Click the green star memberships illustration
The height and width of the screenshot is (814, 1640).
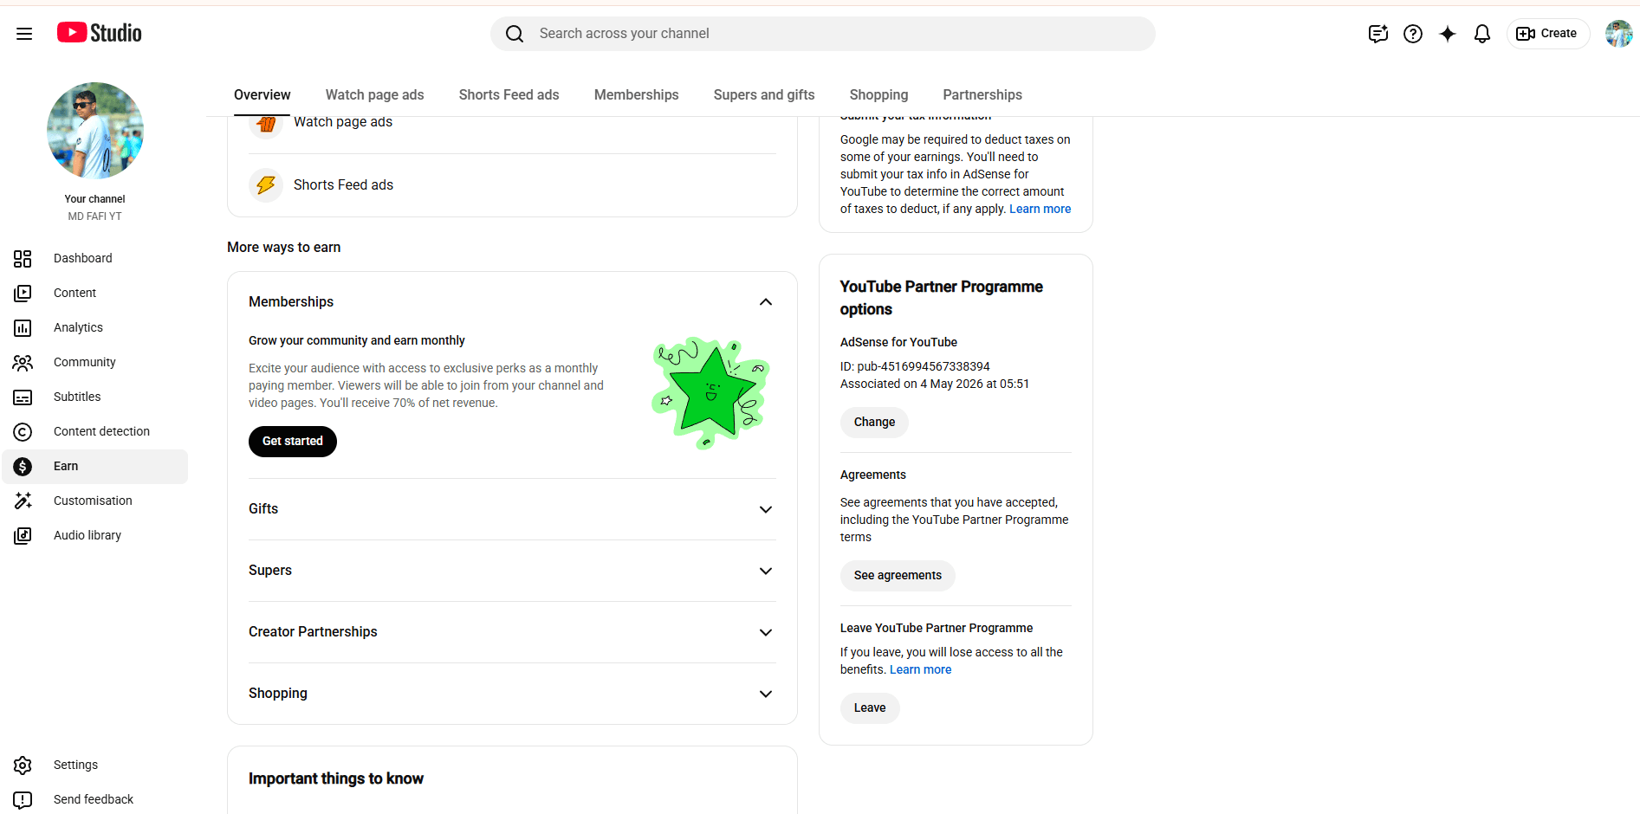tap(710, 392)
